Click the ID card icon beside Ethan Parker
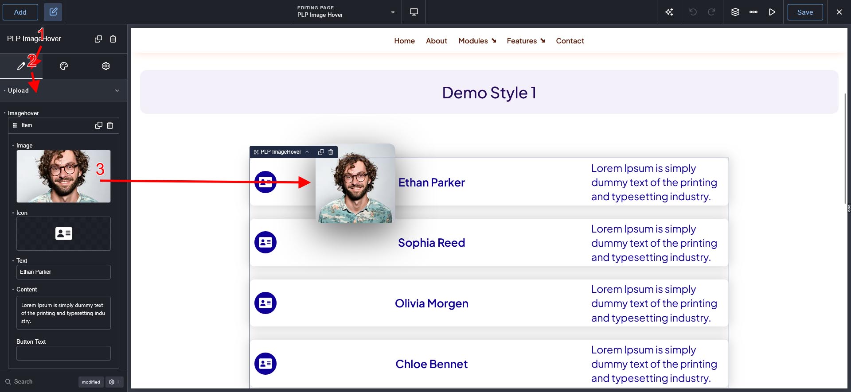This screenshot has height=392, width=851. (265, 182)
